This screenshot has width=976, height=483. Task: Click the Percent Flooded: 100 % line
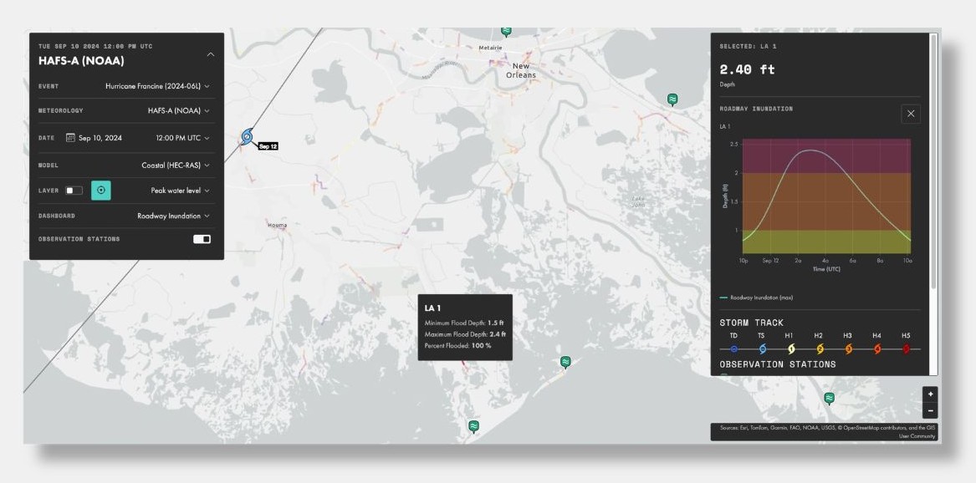457,346
